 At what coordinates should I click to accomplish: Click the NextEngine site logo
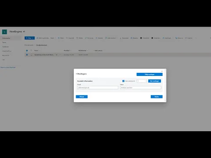(4, 32)
